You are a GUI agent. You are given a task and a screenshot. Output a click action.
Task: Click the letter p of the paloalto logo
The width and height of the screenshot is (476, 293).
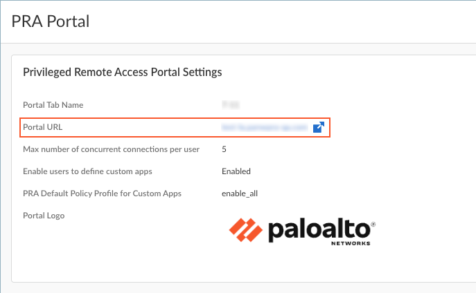[x=274, y=233]
